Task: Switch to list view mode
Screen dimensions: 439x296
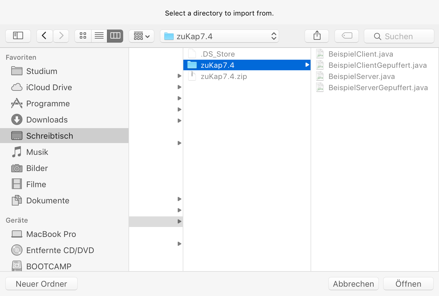Action: coord(99,36)
